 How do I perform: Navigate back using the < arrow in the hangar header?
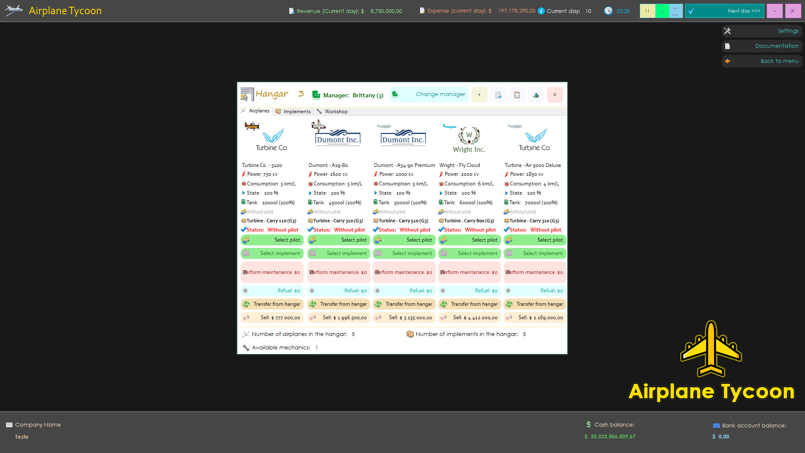point(479,95)
